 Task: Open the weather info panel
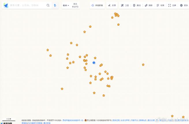coord(75,5)
